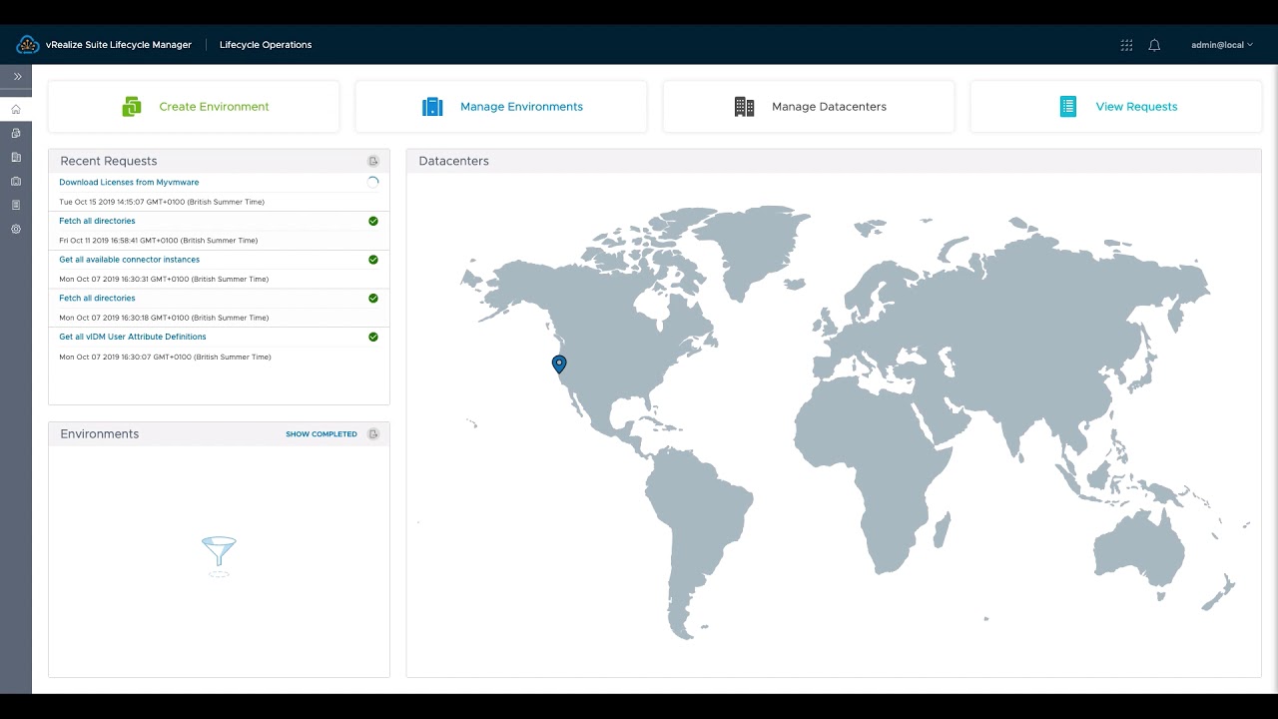This screenshot has width=1278, height=719.
Task: Click the funnel filter icon in Environments
Action: tap(219, 553)
